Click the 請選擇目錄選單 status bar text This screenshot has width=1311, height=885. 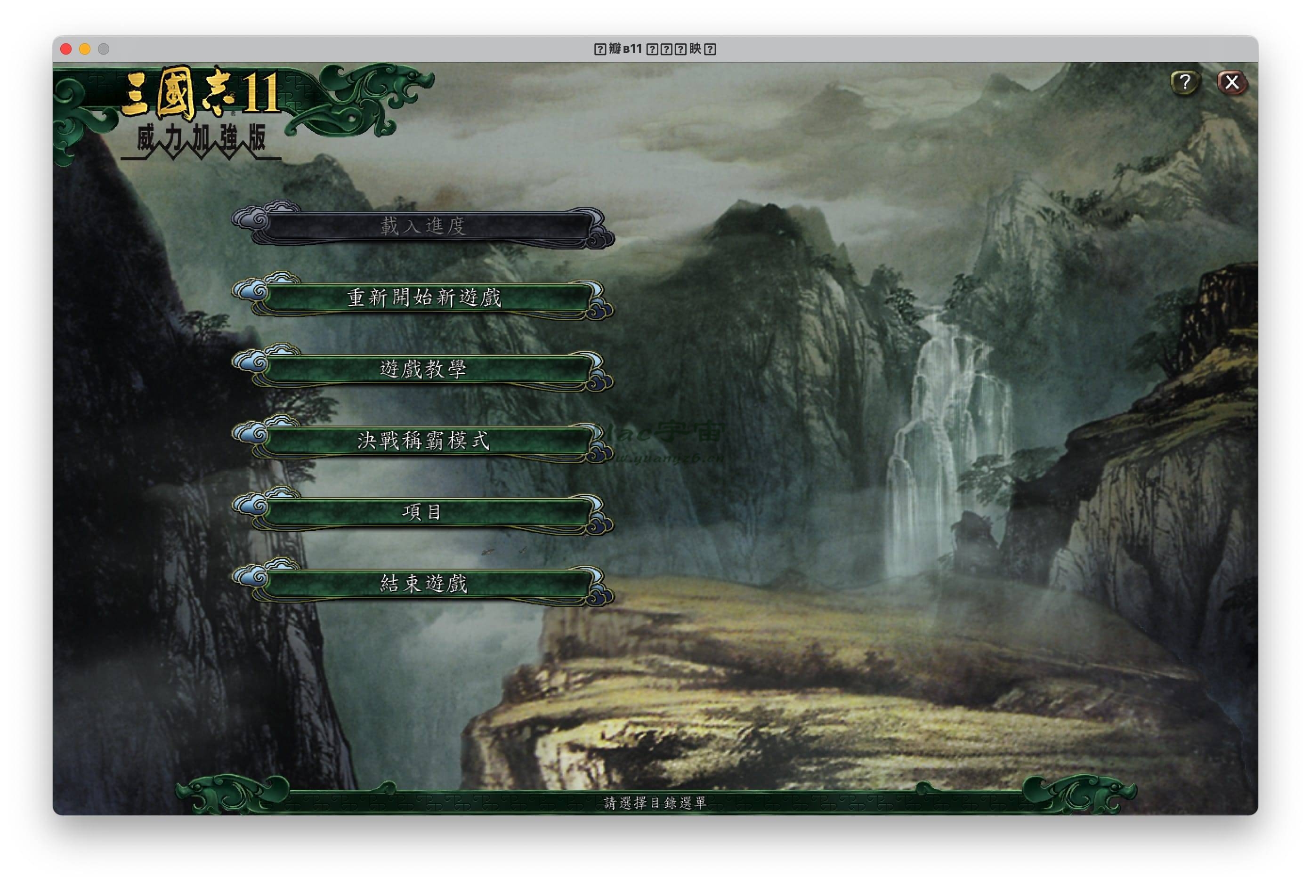pos(655,803)
